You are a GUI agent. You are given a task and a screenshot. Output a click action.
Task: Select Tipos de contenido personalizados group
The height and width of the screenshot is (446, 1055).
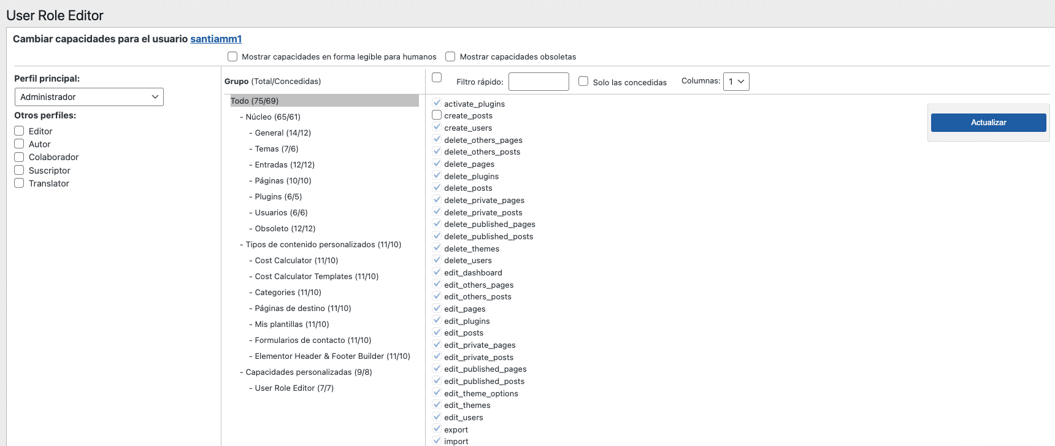pos(323,245)
